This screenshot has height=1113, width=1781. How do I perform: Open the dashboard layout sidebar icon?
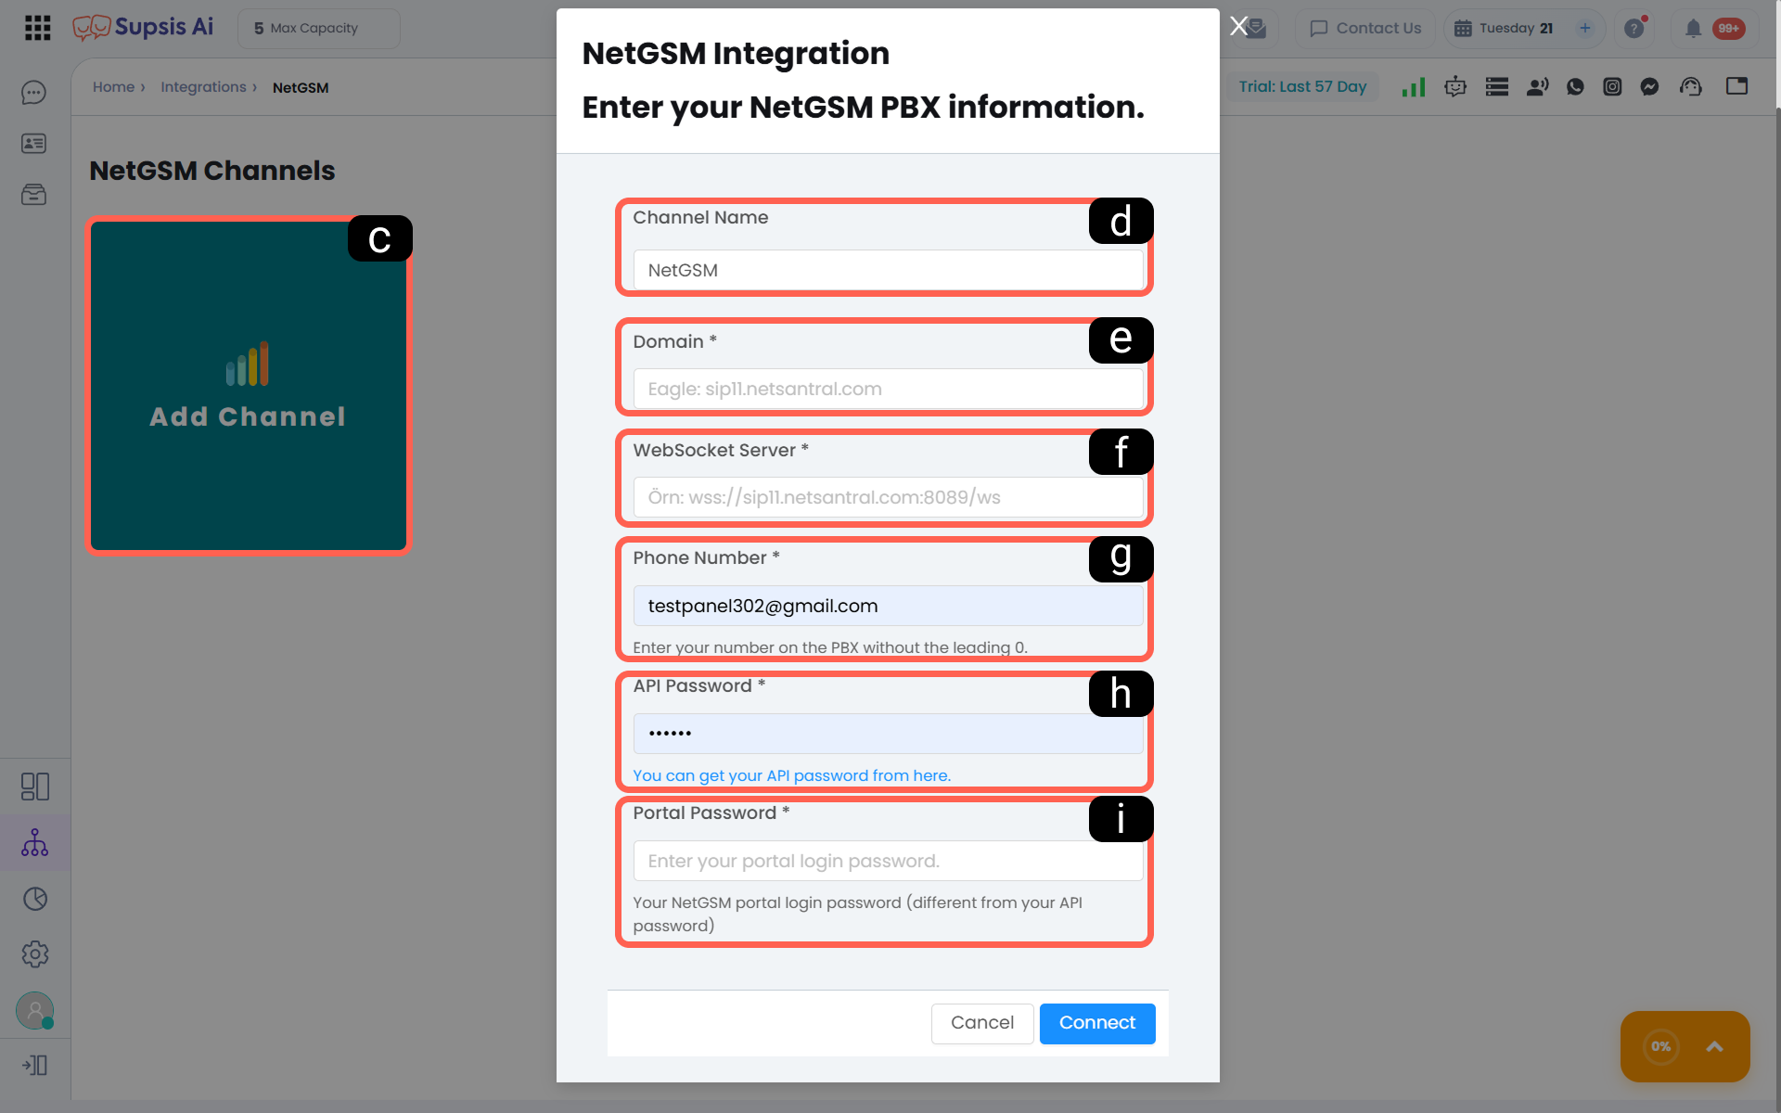(x=35, y=787)
